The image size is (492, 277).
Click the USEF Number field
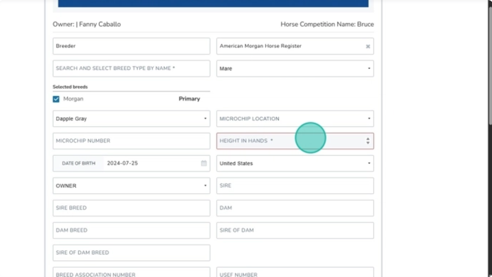(x=295, y=273)
